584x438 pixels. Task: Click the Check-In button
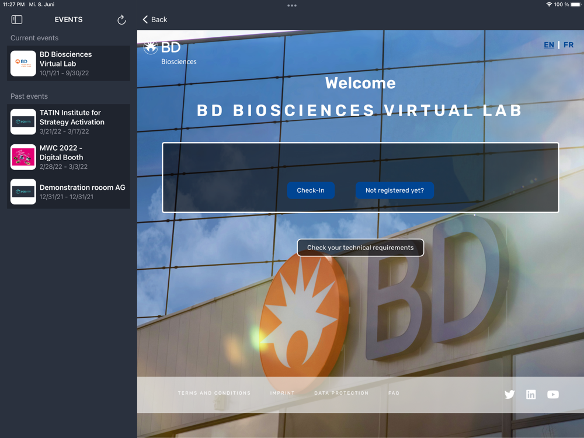tap(311, 190)
